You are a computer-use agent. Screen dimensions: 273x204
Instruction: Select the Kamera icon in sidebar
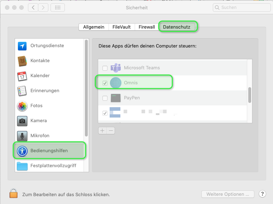click(22, 121)
